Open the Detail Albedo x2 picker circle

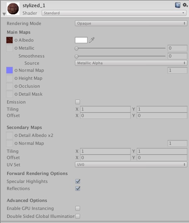click(16, 135)
